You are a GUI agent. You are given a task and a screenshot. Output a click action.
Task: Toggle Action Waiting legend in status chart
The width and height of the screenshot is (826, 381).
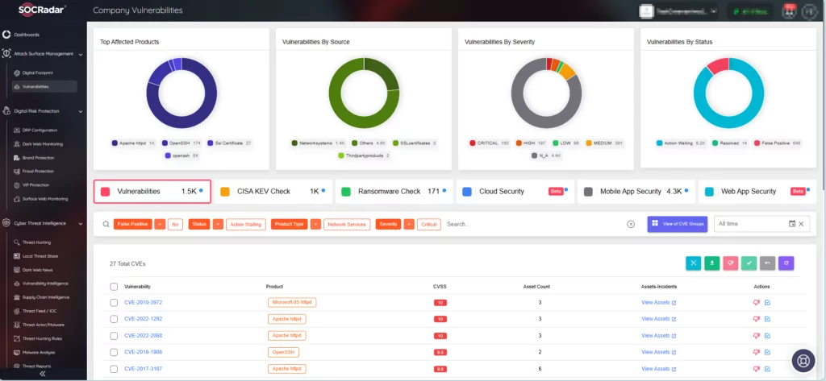pos(679,143)
